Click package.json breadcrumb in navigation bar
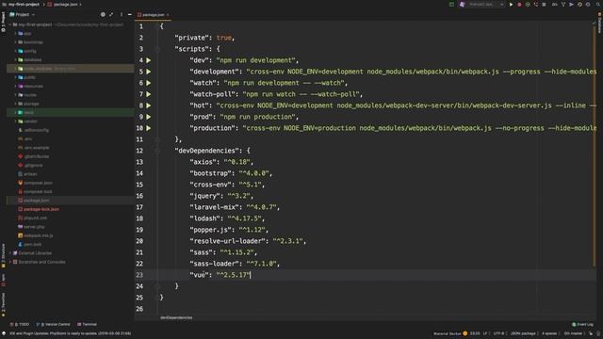 tap(63, 5)
